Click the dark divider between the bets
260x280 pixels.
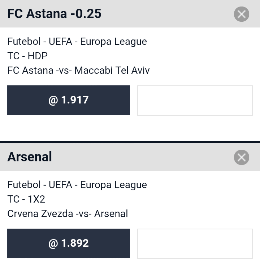click(130, 142)
